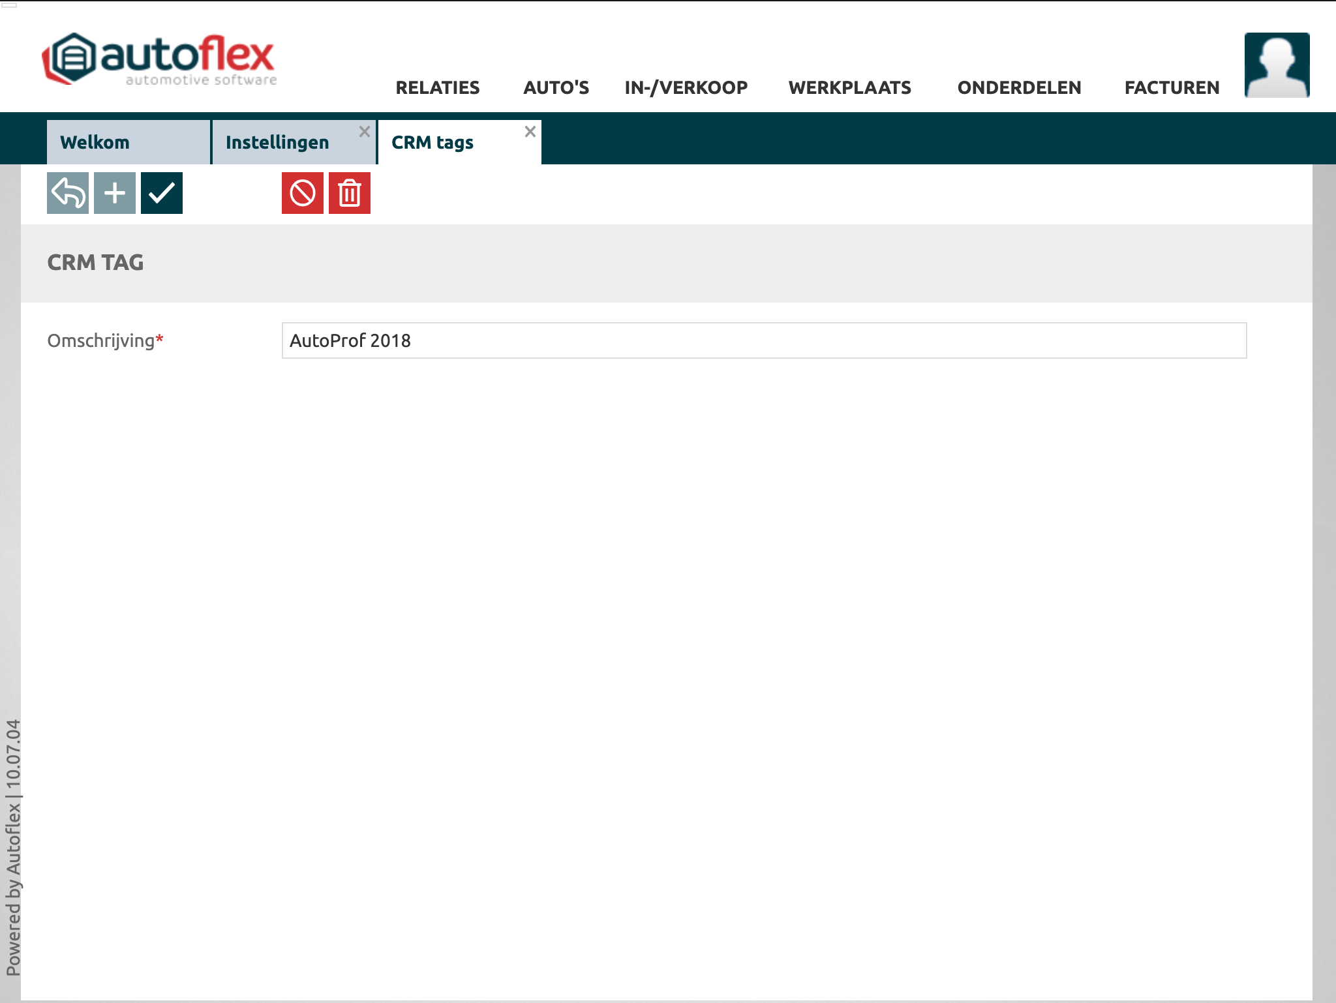Open the user profile avatar
This screenshot has width=1336, height=1003.
click(x=1277, y=65)
